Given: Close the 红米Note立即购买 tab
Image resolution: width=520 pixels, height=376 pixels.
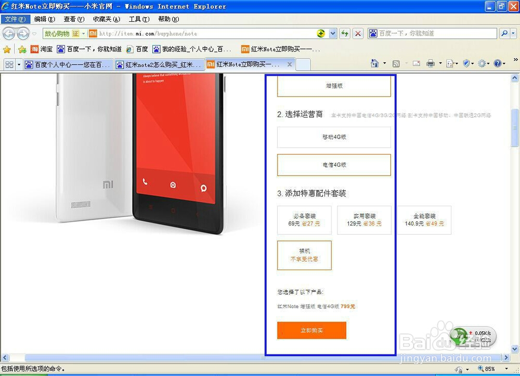Looking at the screenshot, I should point(290,64).
